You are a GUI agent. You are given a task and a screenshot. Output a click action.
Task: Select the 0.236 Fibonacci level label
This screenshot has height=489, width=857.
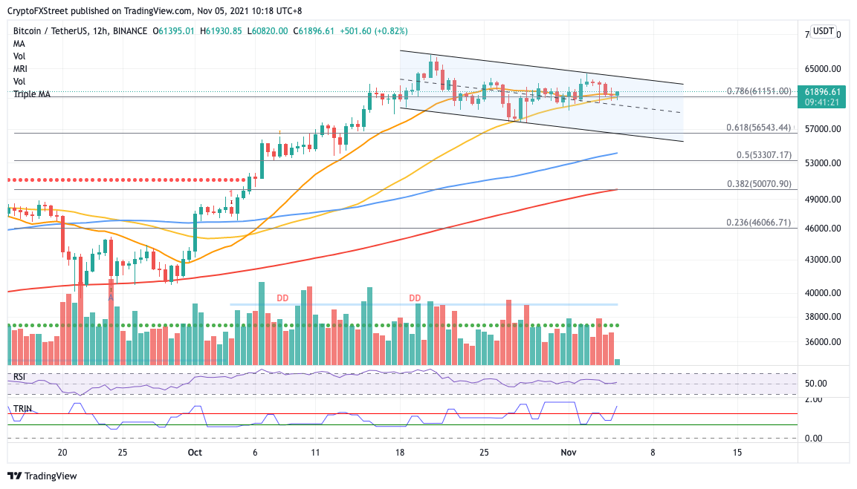click(x=759, y=222)
